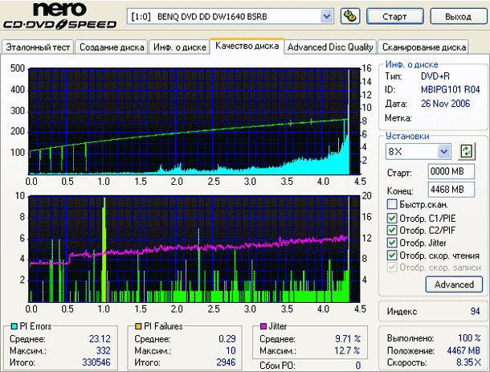Toggle the Отобр. C1/PIE checkbox

392,219
